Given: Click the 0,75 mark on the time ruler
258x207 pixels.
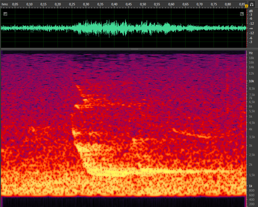Looking at the screenshot, I should 214,4.
